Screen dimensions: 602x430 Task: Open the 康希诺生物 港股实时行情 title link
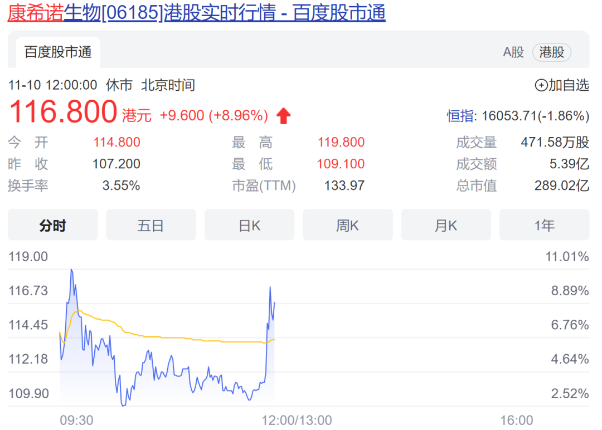pos(196,12)
